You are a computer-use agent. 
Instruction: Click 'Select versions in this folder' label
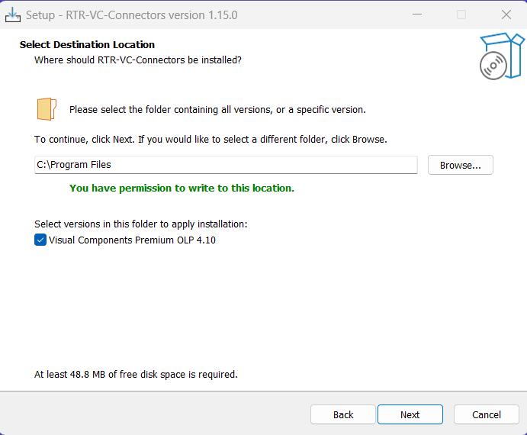click(x=141, y=224)
